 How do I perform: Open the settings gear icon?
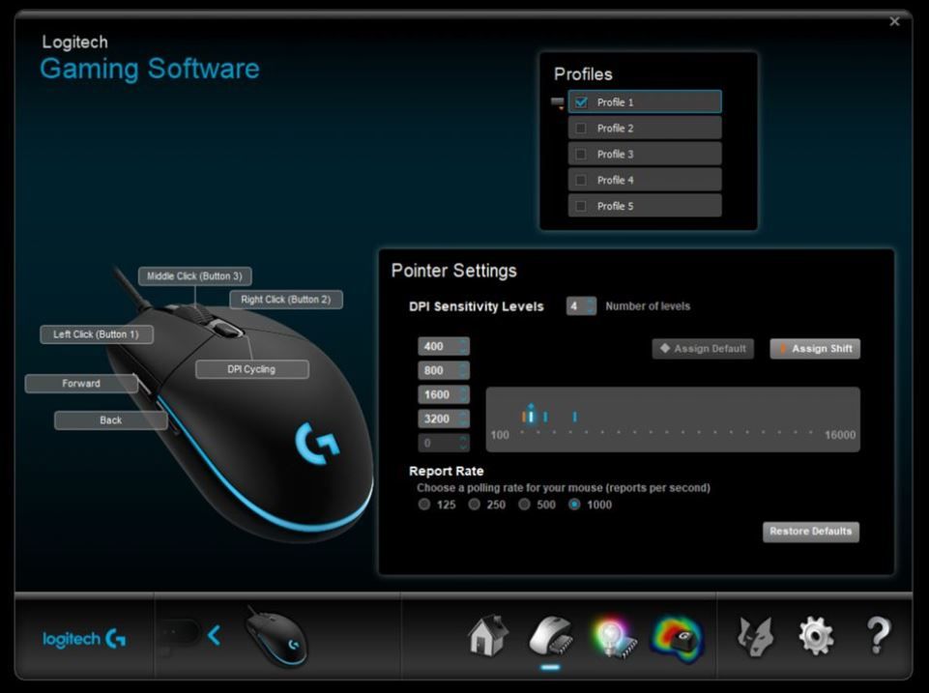click(815, 636)
